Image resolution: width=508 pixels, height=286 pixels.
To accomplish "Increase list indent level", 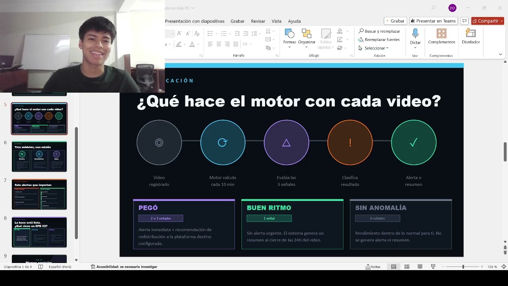I will coord(246,34).
